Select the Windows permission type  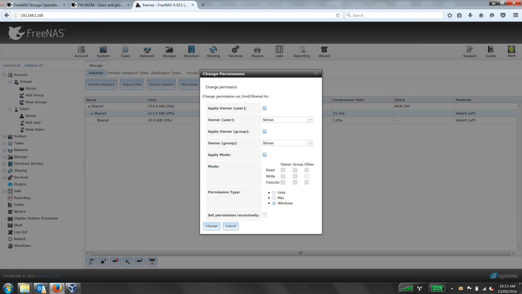(x=274, y=203)
